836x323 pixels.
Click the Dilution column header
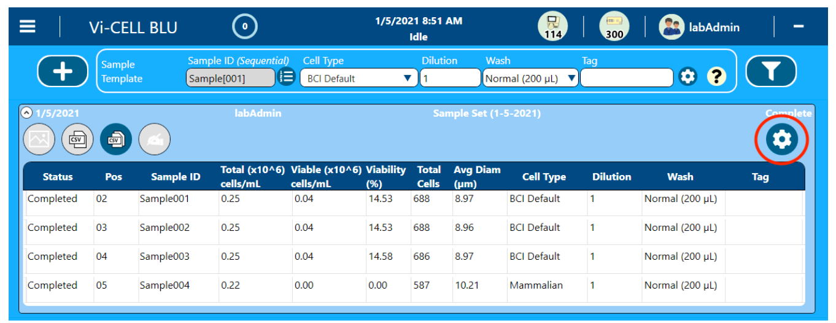611,177
